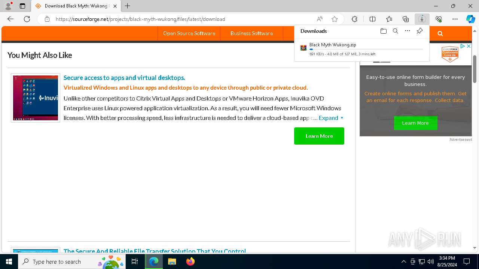Go back using the browser back arrow
Image resolution: width=479 pixels, height=269 pixels.
click(x=10, y=19)
